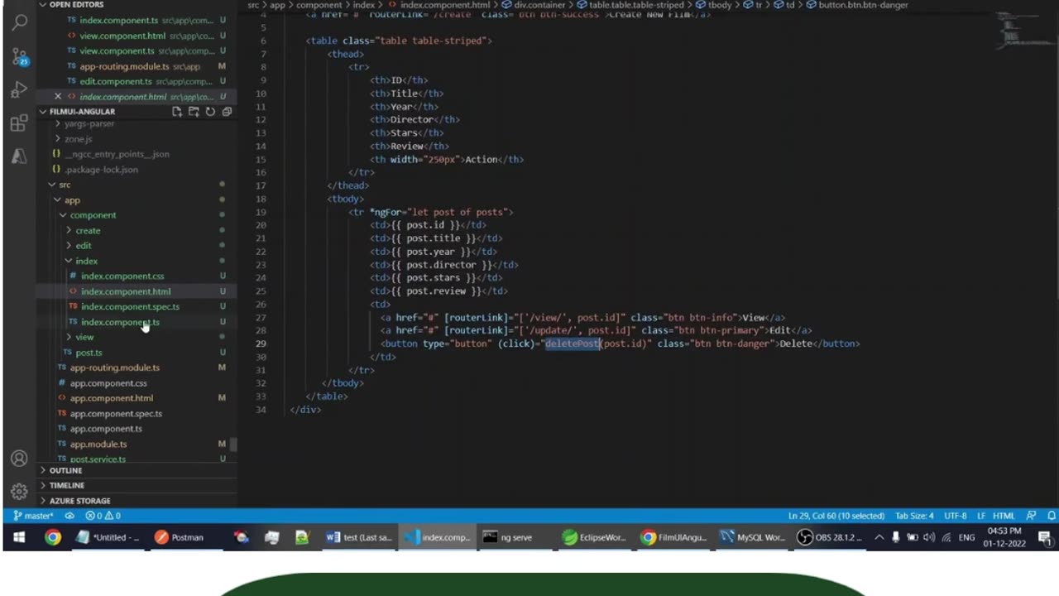
Task: Open index.component.spec.ts in explorer tree
Action: click(130, 306)
